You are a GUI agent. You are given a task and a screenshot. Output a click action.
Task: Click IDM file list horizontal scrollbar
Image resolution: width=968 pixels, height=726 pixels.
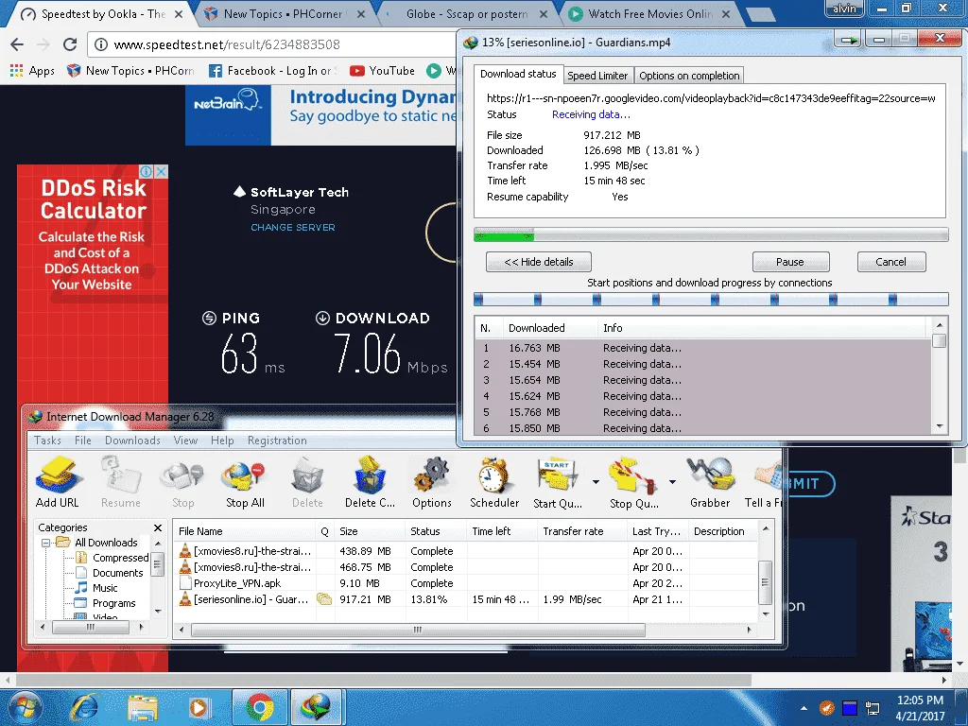pyautogui.click(x=418, y=630)
